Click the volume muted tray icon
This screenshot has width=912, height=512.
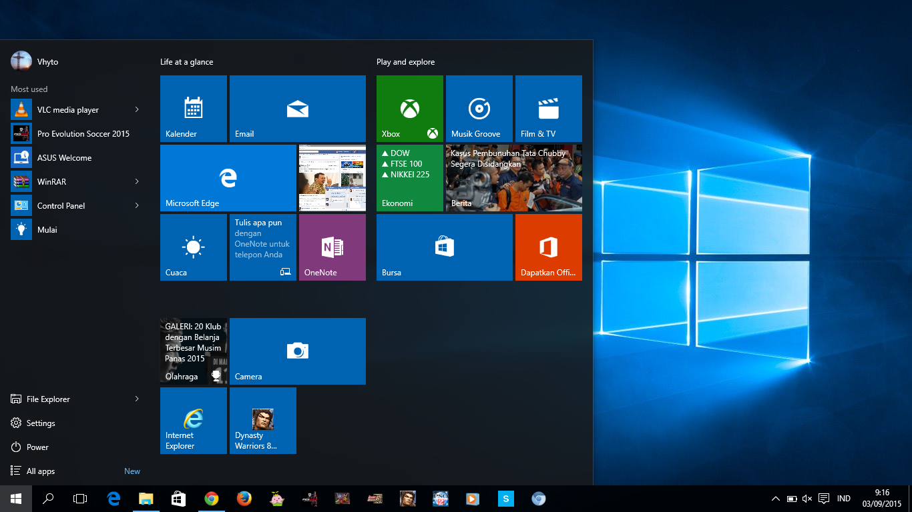point(807,499)
